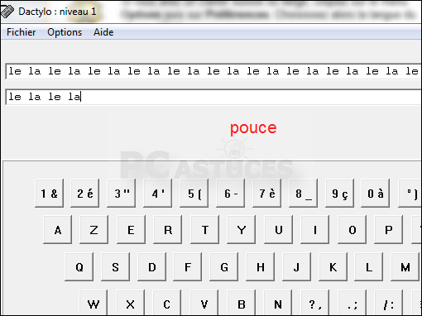Click the L key
The height and width of the screenshot is (316, 422).
369,266
